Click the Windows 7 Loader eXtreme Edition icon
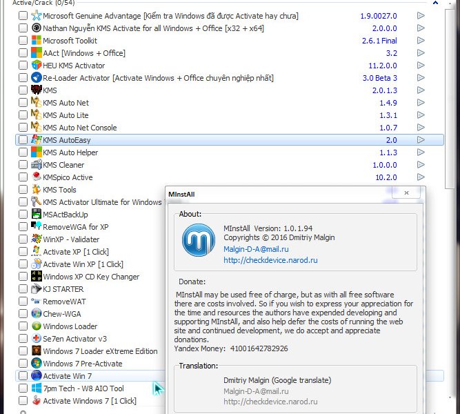The image size is (460, 414). click(x=37, y=351)
